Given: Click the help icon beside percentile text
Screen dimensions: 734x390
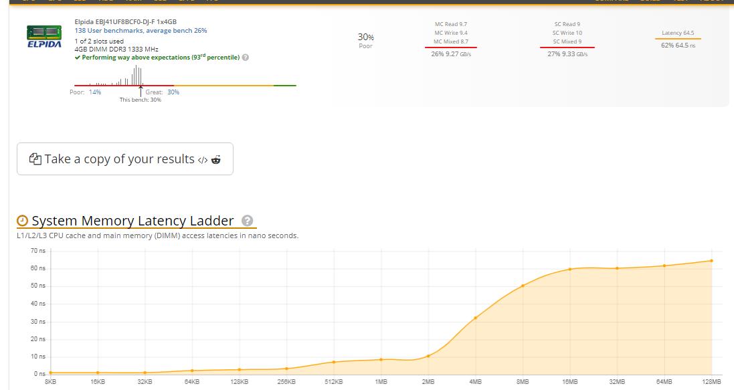Looking at the screenshot, I should point(246,58).
